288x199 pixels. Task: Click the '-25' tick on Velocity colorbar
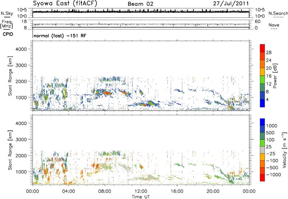[x=271, y=153]
